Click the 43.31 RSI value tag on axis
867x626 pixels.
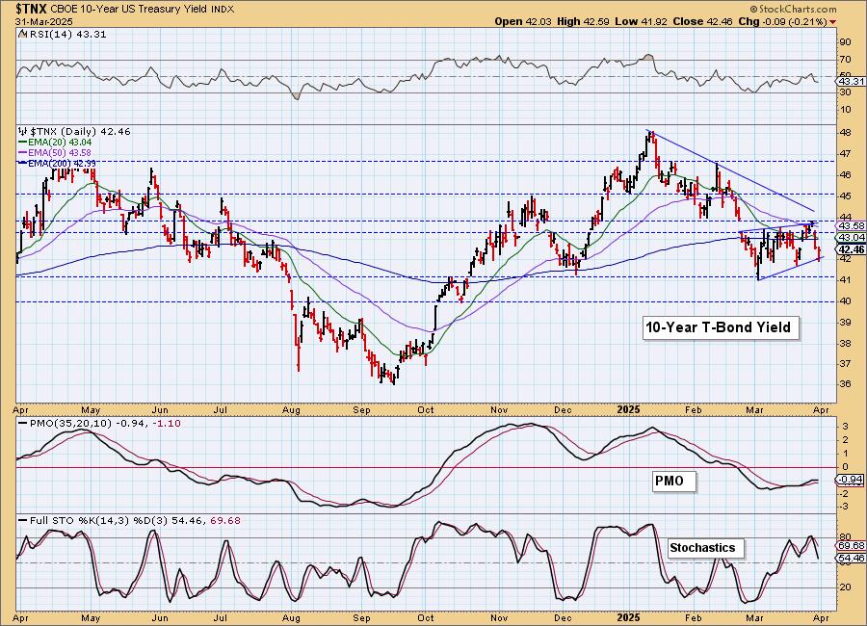click(852, 81)
